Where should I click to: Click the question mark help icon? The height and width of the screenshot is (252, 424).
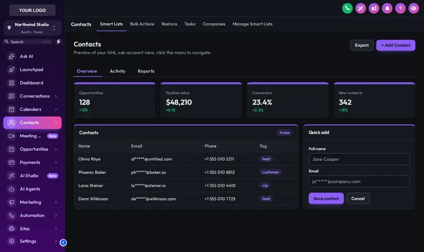[x=400, y=8]
